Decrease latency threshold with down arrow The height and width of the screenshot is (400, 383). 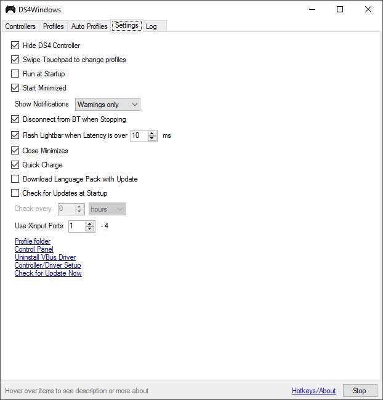point(152,138)
